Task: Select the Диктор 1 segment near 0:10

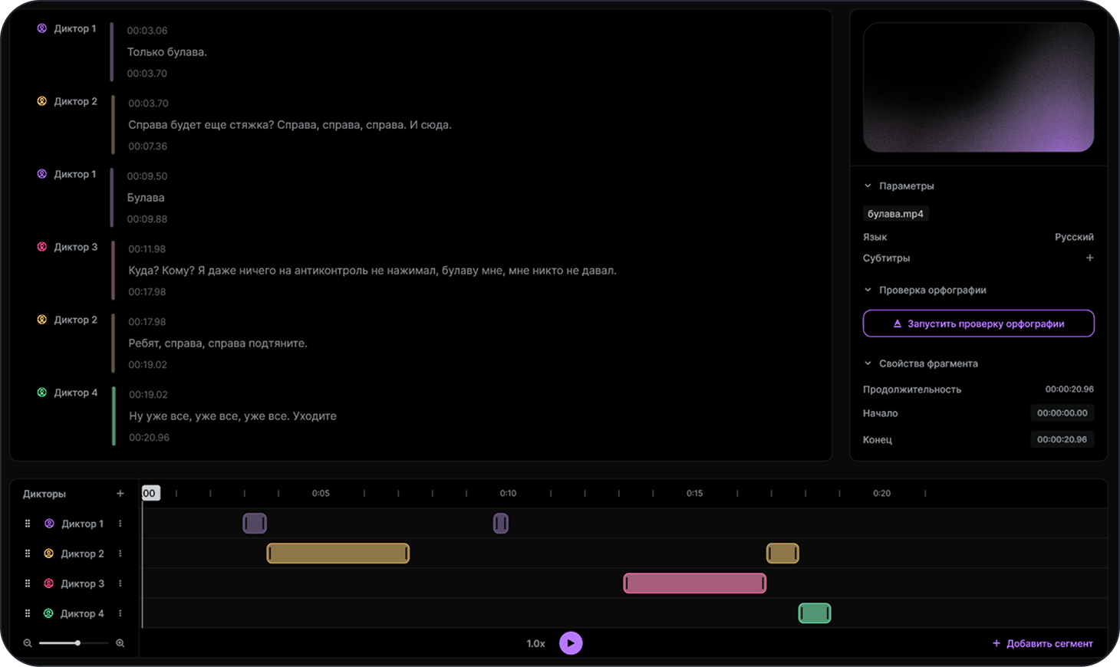Action: click(x=501, y=524)
